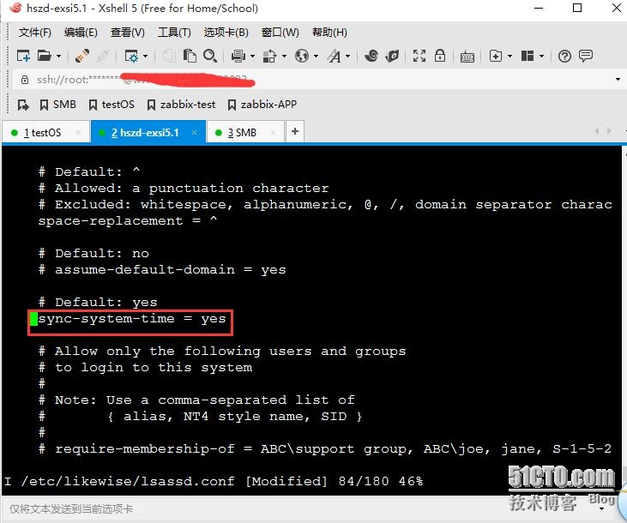Expand the properties dropdown arrow
The image size is (627, 523).
[x=145, y=57]
